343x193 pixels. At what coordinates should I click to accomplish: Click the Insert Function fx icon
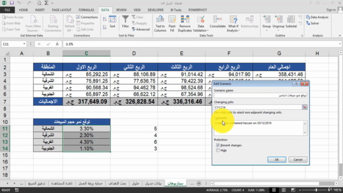pyautogui.click(x=57, y=44)
